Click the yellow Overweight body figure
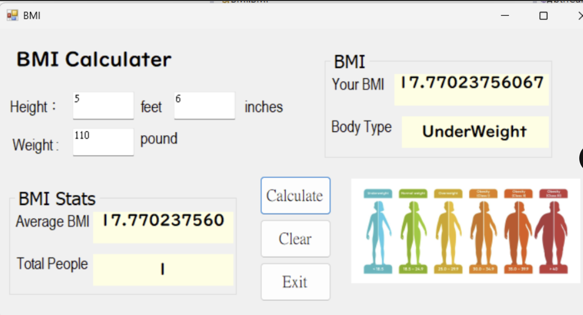Viewport: 583px width, 315px height. click(448, 232)
